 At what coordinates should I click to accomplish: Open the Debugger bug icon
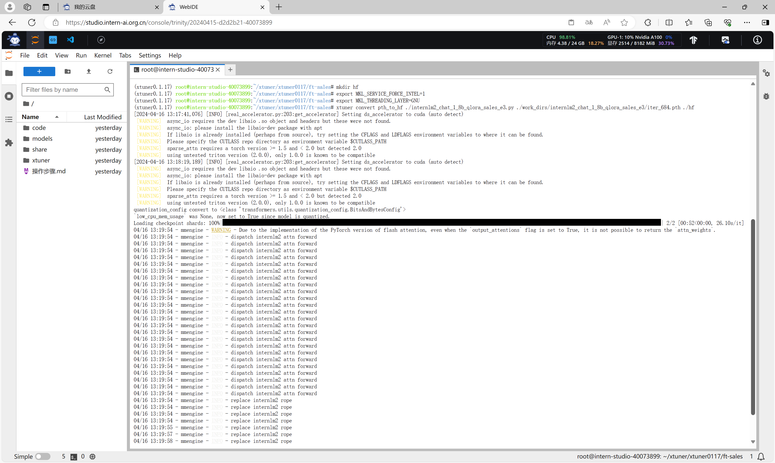[x=766, y=96]
